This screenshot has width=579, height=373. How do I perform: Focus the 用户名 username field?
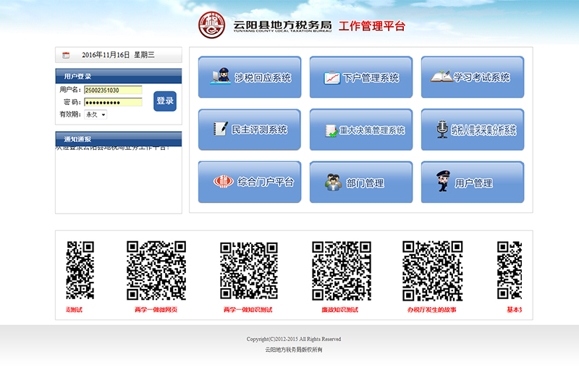pyautogui.click(x=113, y=90)
